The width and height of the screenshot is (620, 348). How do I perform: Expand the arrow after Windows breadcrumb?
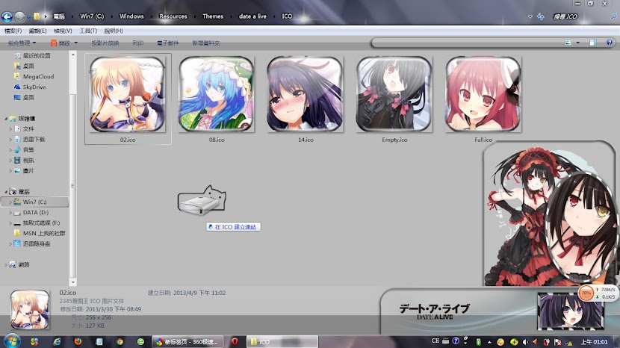coord(152,16)
